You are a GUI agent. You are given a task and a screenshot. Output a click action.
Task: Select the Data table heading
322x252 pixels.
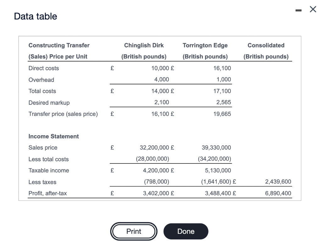pyautogui.click(x=36, y=16)
